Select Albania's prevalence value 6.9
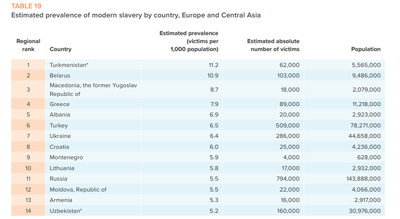This screenshot has height=219, width=400. coord(214,115)
